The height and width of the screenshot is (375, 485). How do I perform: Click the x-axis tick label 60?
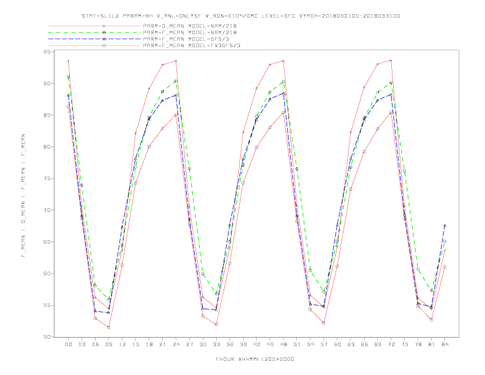(x=337, y=344)
